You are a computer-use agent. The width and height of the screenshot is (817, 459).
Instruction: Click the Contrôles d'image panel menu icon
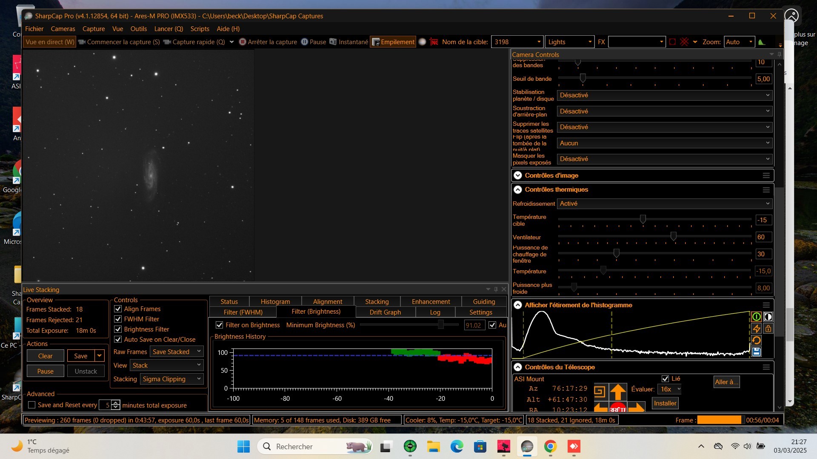pos(766,176)
